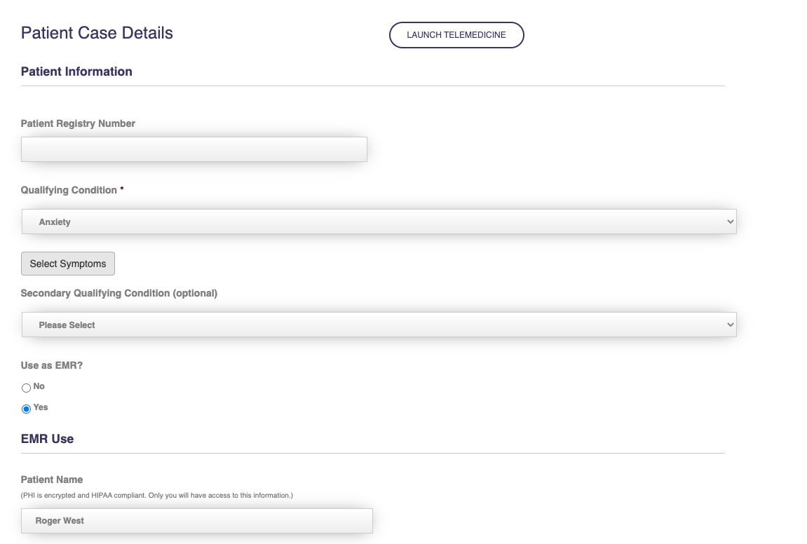Viewport: 807px width, 544px height.
Task: Click the 'Patient Case Details' page heading
Action: (x=97, y=33)
